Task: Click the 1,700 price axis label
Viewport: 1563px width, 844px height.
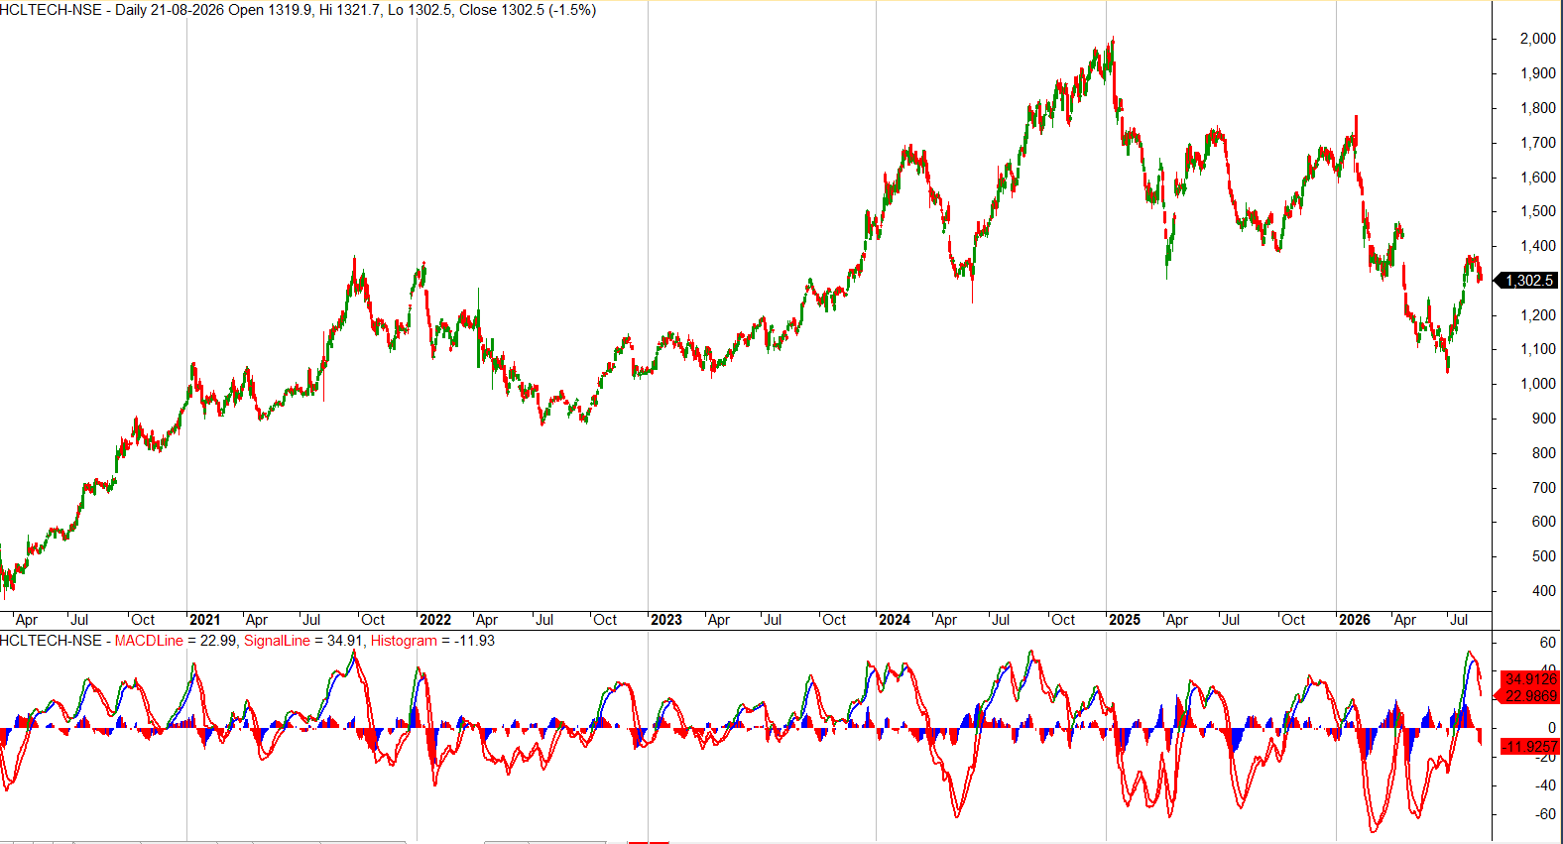Action: click(x=1538, y=143)
